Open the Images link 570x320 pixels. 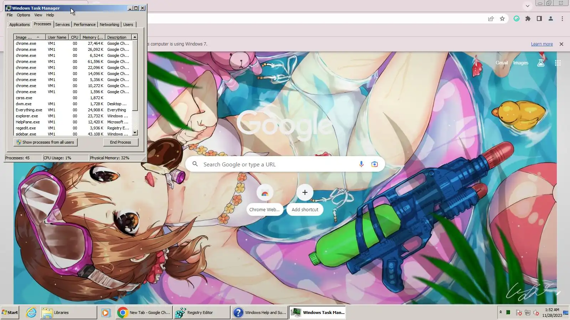[x=520, y=63]
